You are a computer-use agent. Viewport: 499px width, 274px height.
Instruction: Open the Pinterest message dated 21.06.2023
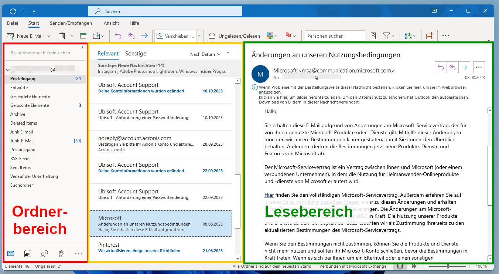pos(161,248)
